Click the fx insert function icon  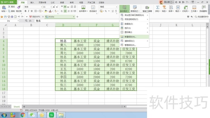30,21
